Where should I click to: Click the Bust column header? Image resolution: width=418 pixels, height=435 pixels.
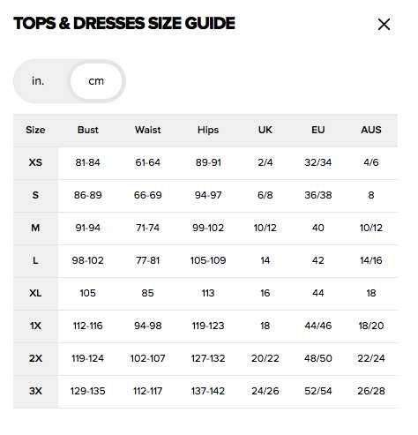(87, 130)
